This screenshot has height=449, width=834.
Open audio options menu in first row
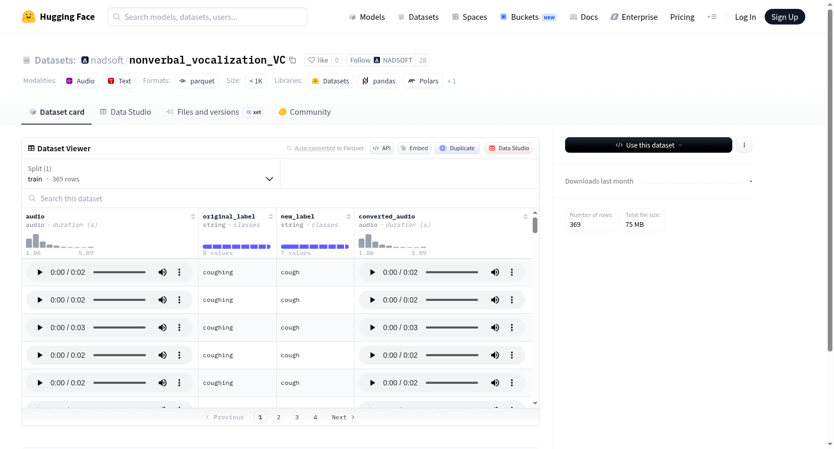(179, 272)
